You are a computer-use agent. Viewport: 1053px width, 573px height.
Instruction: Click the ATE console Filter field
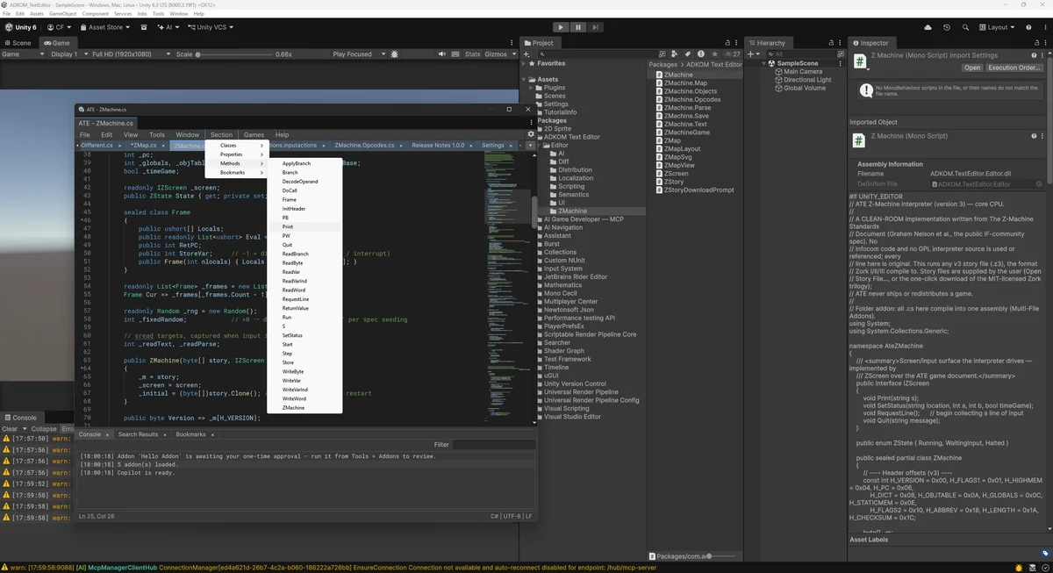pyautogui.click(x=494, y=445)
